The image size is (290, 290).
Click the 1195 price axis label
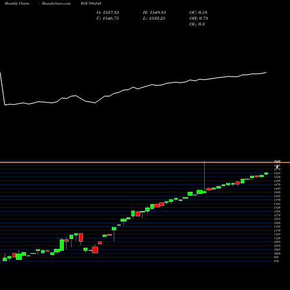[x=277, y=227]
